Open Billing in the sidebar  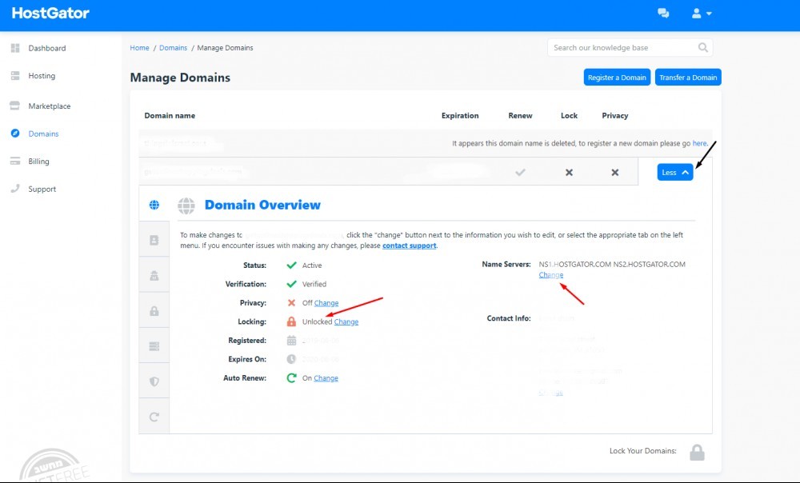click(x=38, y=162)
